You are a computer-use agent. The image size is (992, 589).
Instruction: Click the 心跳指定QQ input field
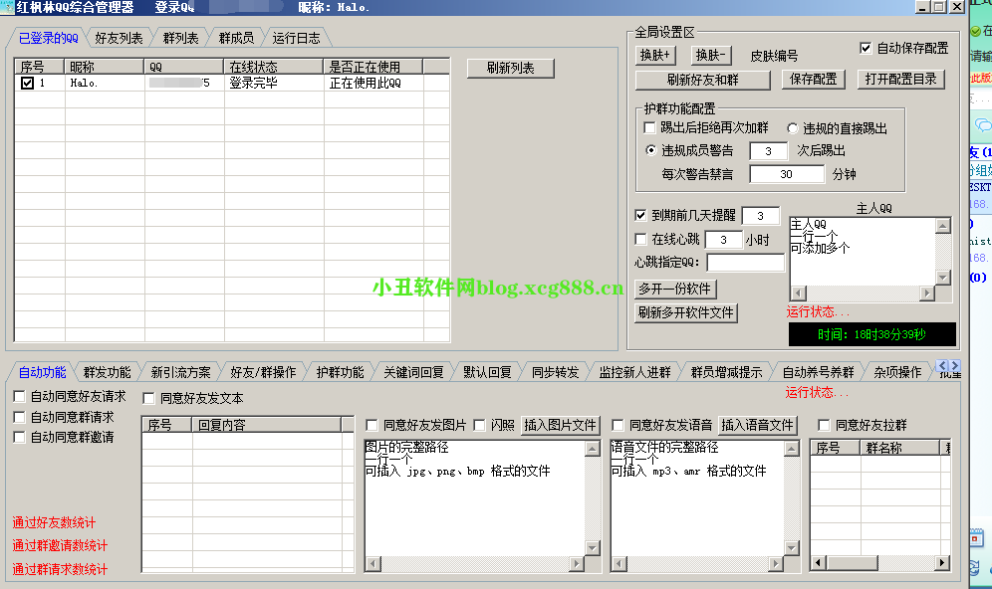pos(745,263)
